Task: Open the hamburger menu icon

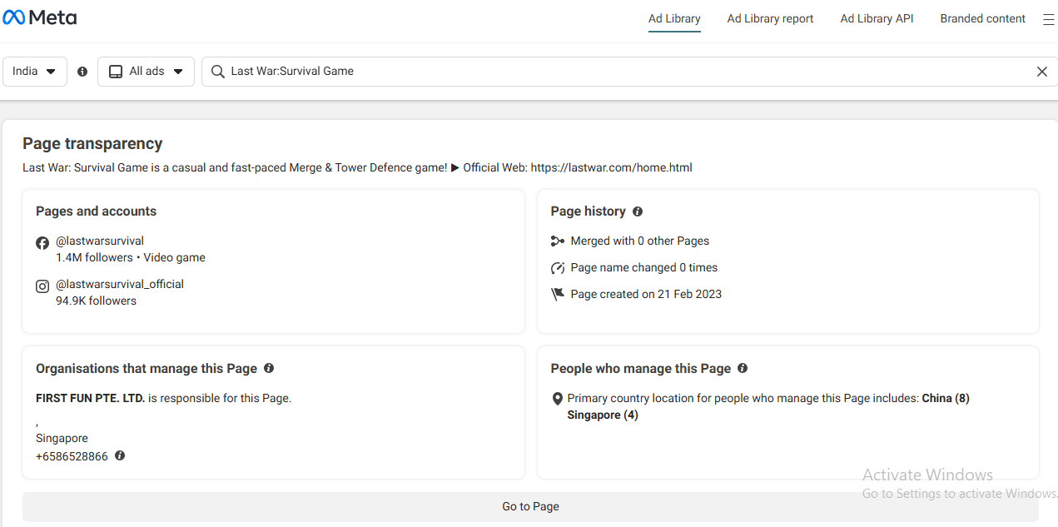Action: 1048,19
